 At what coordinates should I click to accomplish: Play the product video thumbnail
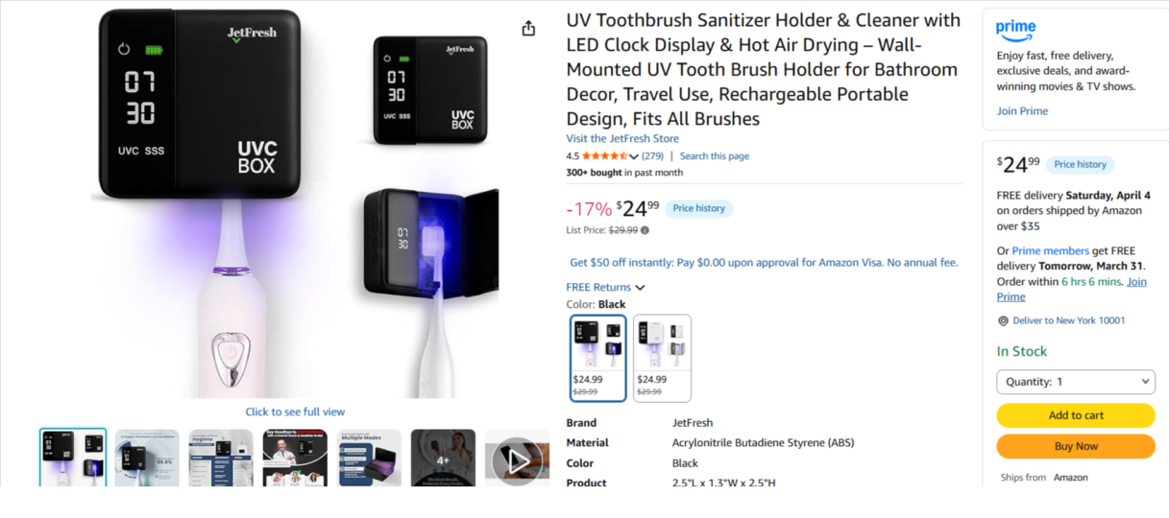[x=517, y=459]
